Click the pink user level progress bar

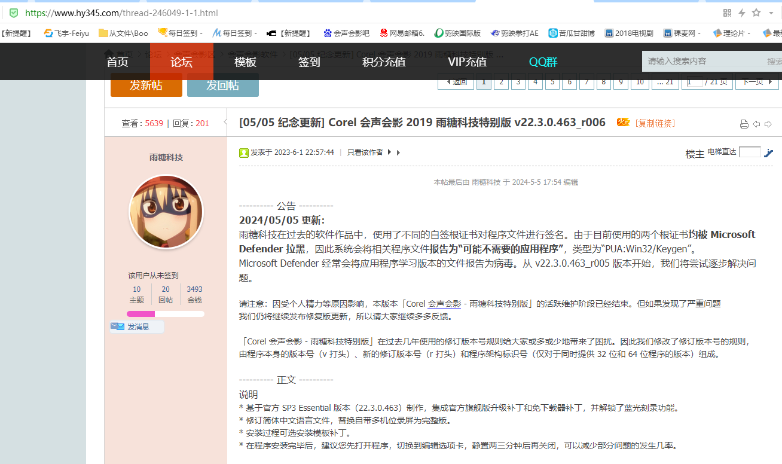(166, 314)
